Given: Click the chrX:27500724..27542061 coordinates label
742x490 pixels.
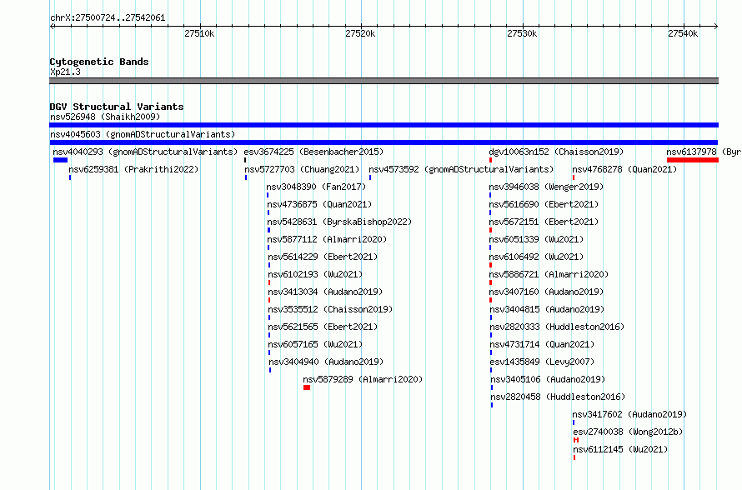Looking at the screenshot, I should tap(108, 18).
